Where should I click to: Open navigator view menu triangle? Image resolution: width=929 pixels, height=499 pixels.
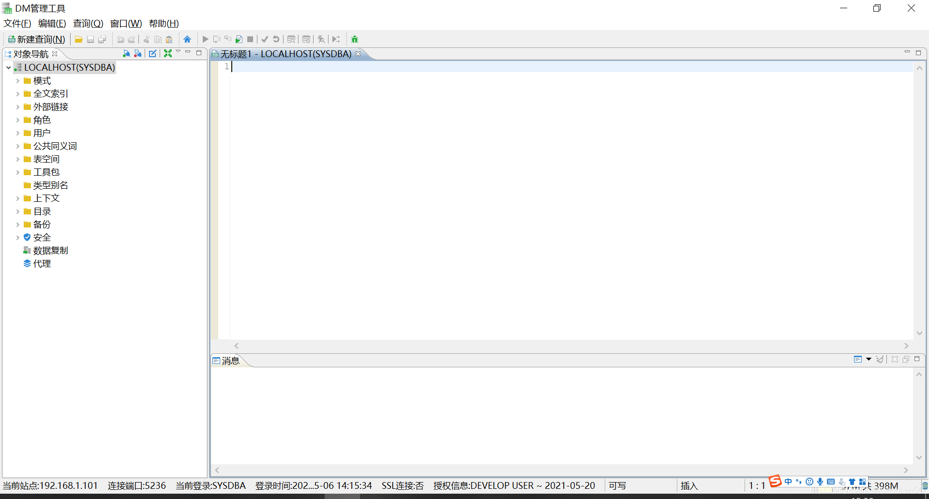pos(178,51)
